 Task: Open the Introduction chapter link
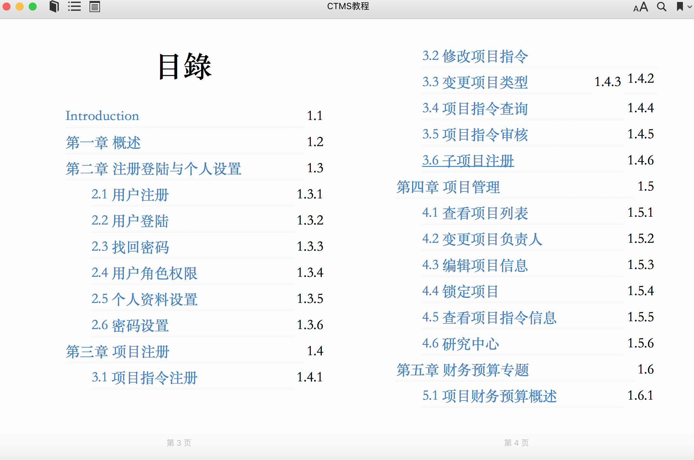102,116
